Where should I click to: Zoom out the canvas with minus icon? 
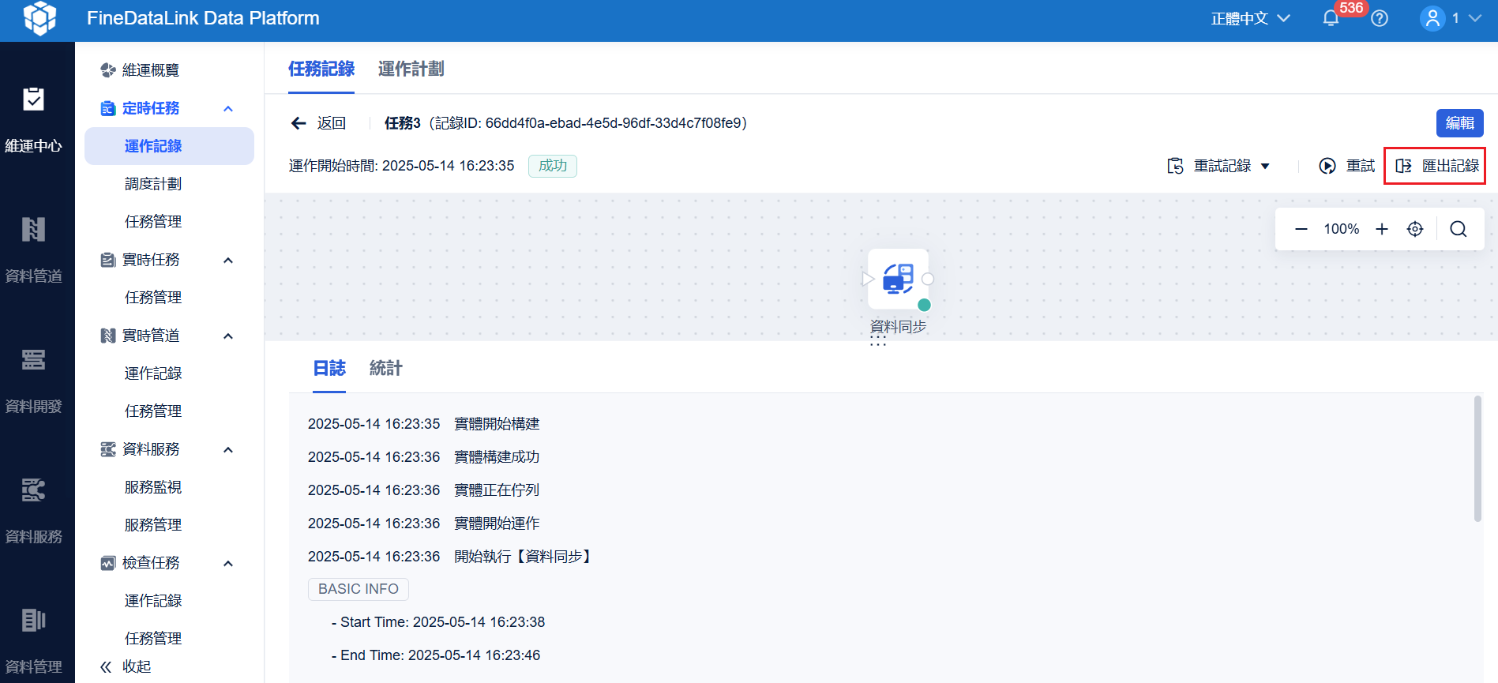(x=1301, y=229)
